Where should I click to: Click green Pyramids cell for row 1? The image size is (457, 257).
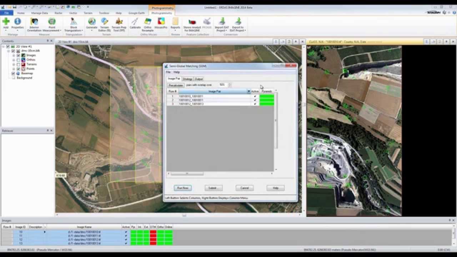pyautogui.click(x=267, y=96)
